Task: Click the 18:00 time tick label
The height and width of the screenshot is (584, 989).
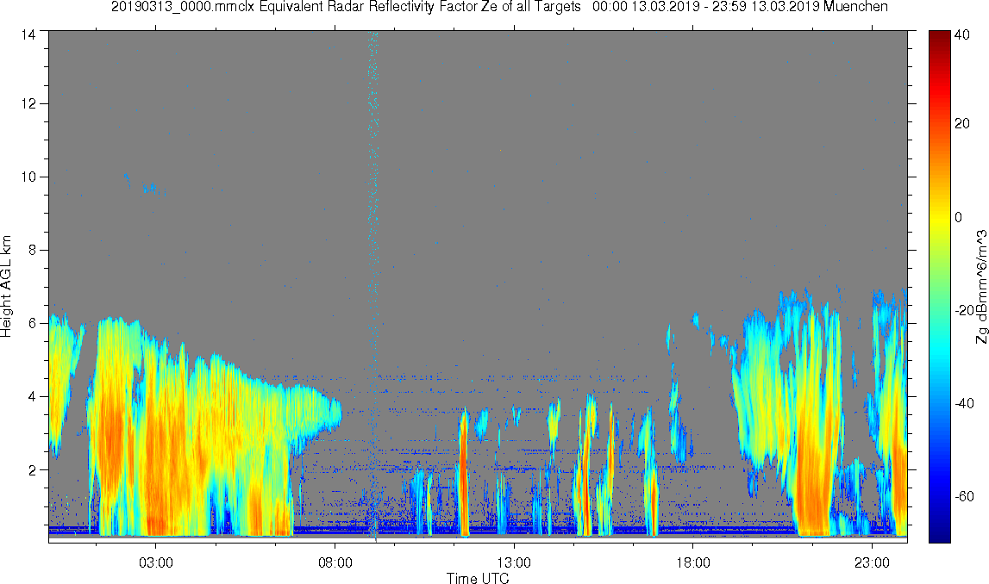Action: 692,562
